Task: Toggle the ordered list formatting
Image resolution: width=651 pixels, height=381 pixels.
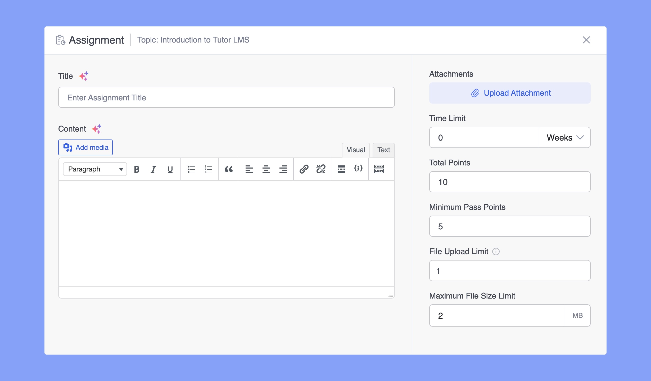Action: tap(208, 169)
